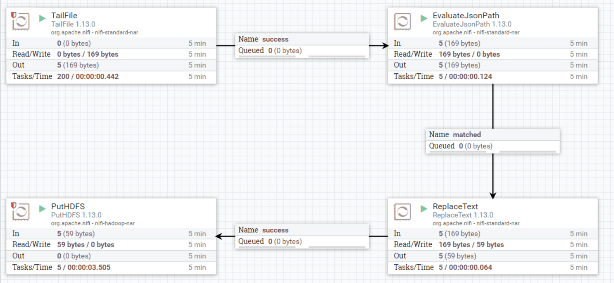
Task: Click the TailFile processor icon
Action: pos(21,21)
